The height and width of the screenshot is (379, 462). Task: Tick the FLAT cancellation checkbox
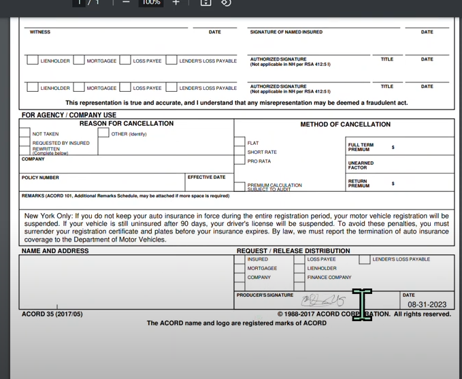coord(240,142)
